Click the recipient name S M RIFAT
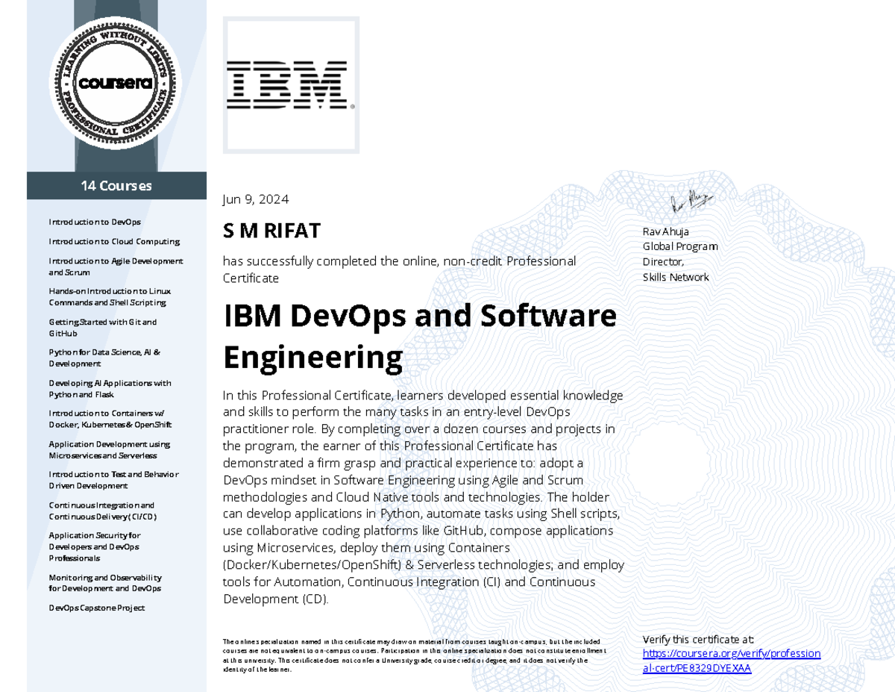The width and height of the screenshot is (895, 692). [271, 231]
